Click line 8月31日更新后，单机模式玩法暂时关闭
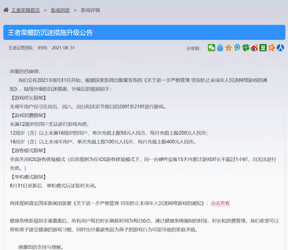Image resolution: width=288 pixels, height=250 pixels. click(53, 186)
